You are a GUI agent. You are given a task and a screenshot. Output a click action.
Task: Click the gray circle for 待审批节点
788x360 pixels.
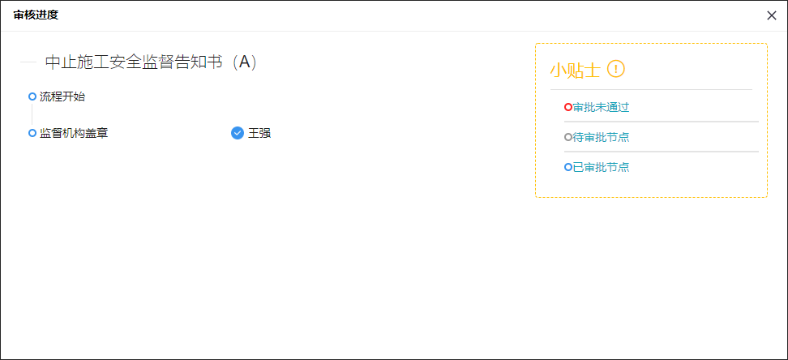point(567,137)
